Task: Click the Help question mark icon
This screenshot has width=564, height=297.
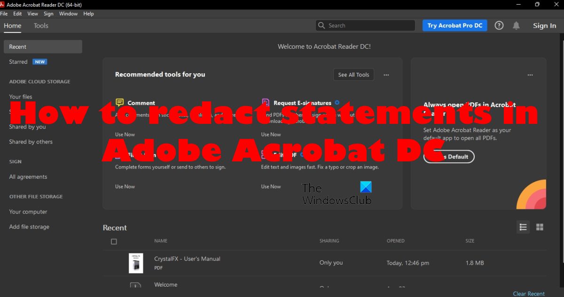Action: [x=499, y=25]
